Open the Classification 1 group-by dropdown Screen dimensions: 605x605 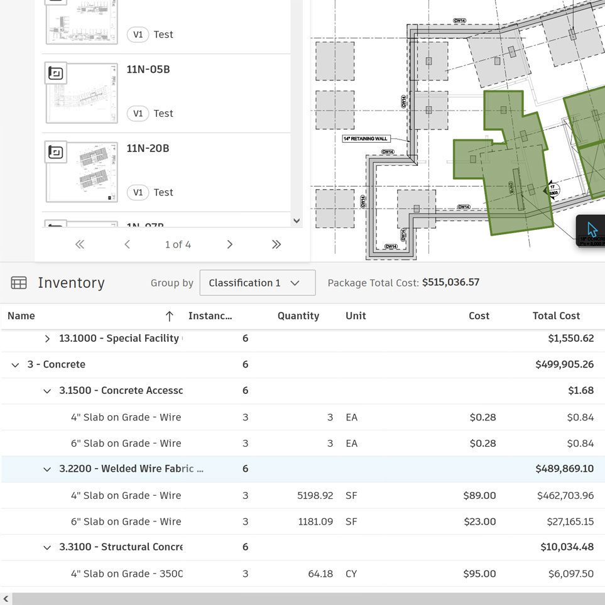coord(257,283)
